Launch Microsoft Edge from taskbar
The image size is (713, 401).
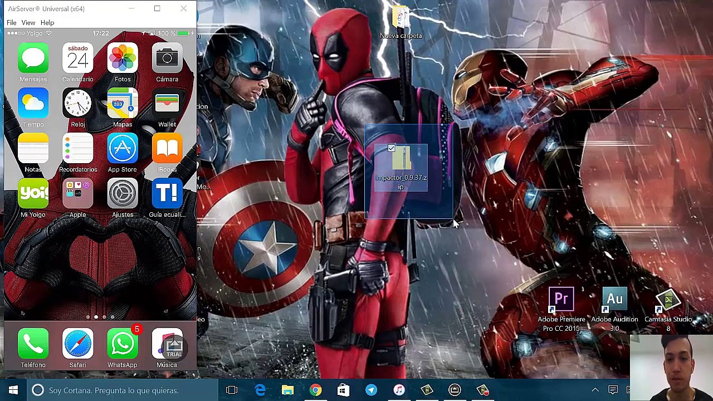(x=260, y=390)
